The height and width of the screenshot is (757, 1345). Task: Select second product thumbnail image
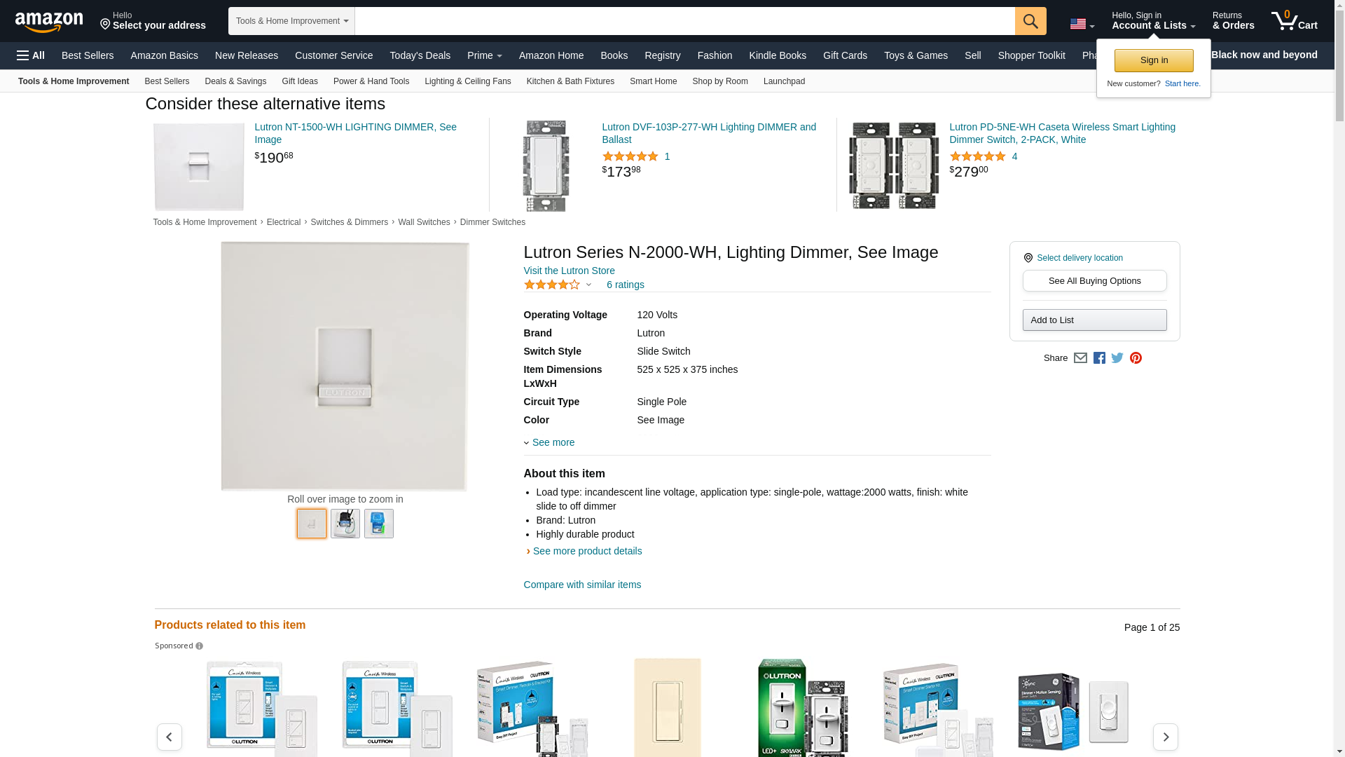pos(345,524)
